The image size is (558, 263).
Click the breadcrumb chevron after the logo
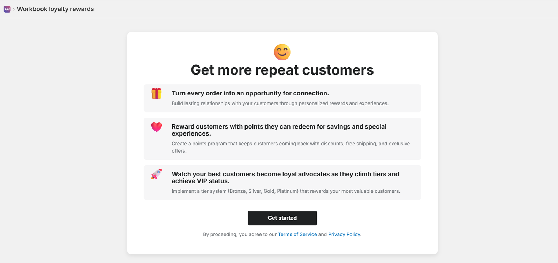[14, 9]
